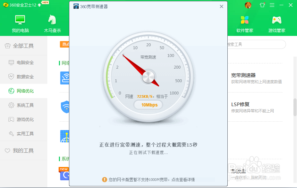
Task: Click the speedometer center needle hub
Action: coord(148,77)
